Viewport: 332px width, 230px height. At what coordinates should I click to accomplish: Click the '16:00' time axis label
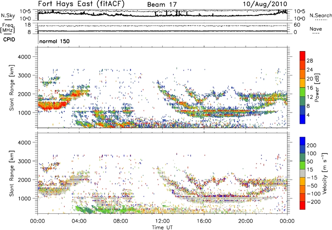click(204, 221)
